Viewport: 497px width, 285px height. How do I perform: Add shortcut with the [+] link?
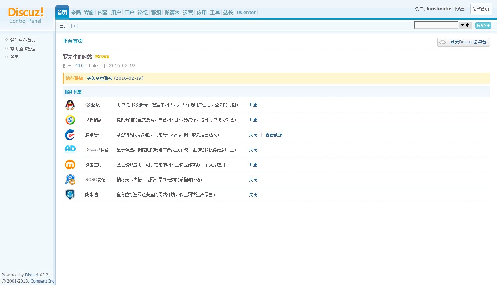point(74,26)
